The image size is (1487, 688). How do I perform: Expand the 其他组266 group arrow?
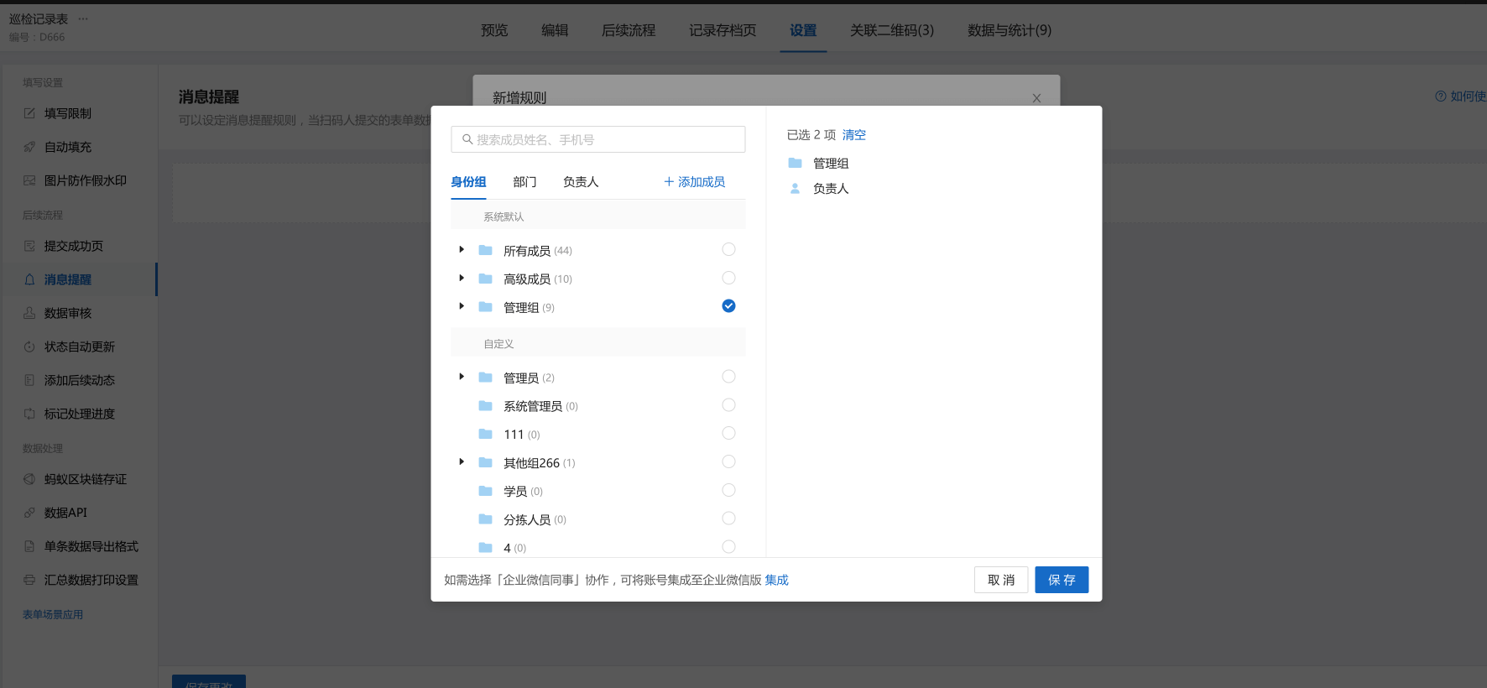point(462,462)
